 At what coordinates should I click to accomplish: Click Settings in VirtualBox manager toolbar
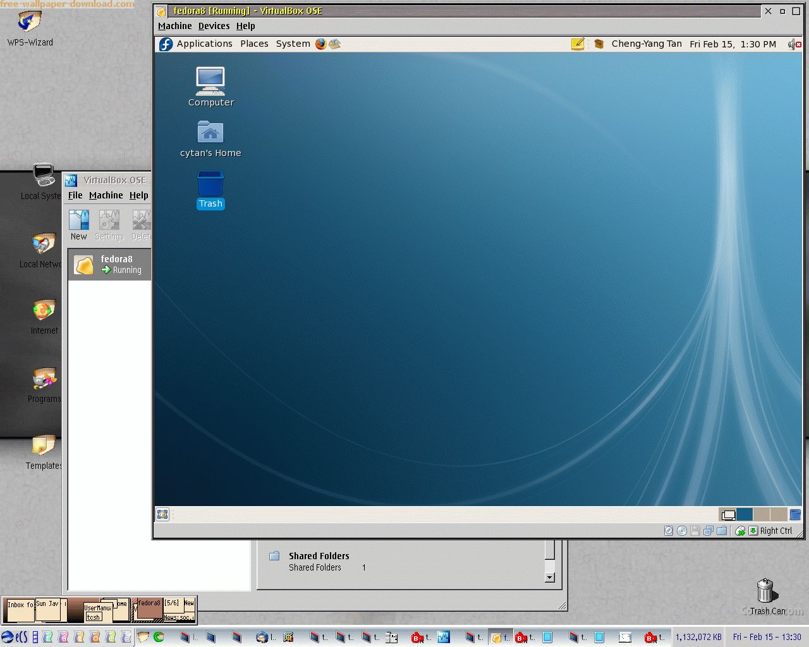click(109, 225)
